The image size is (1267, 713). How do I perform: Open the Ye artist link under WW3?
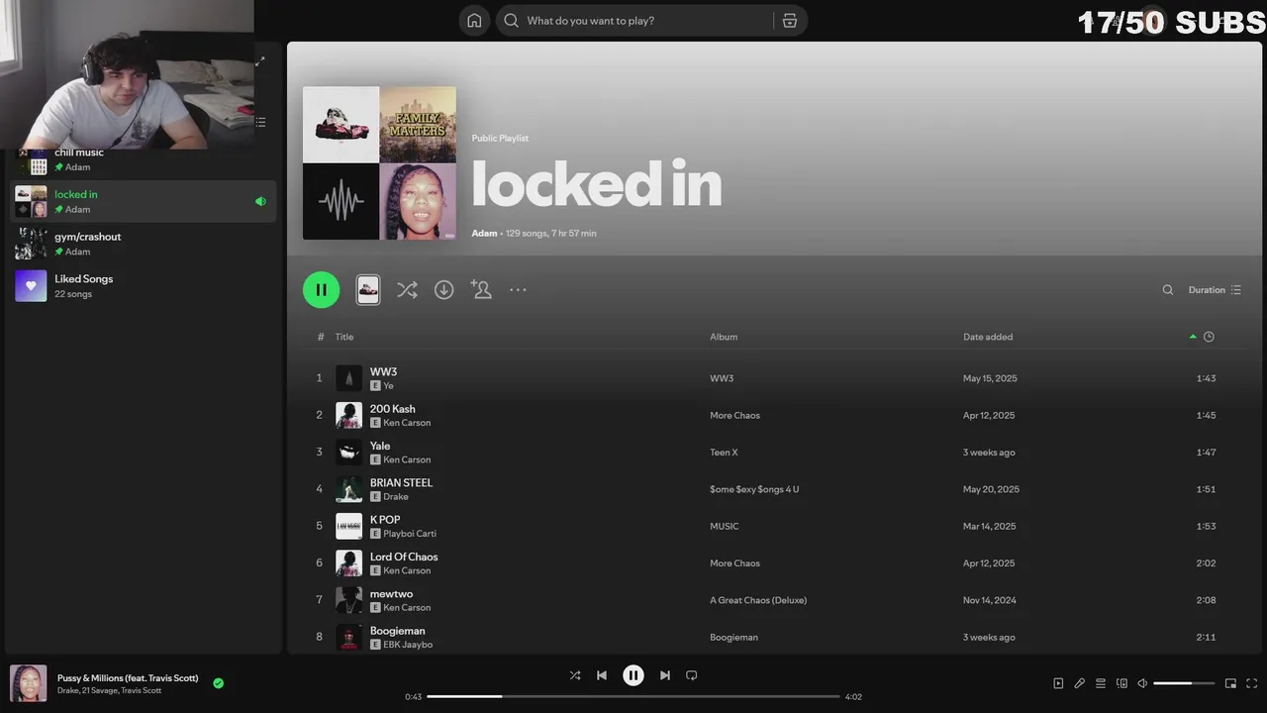pos(388,386)
